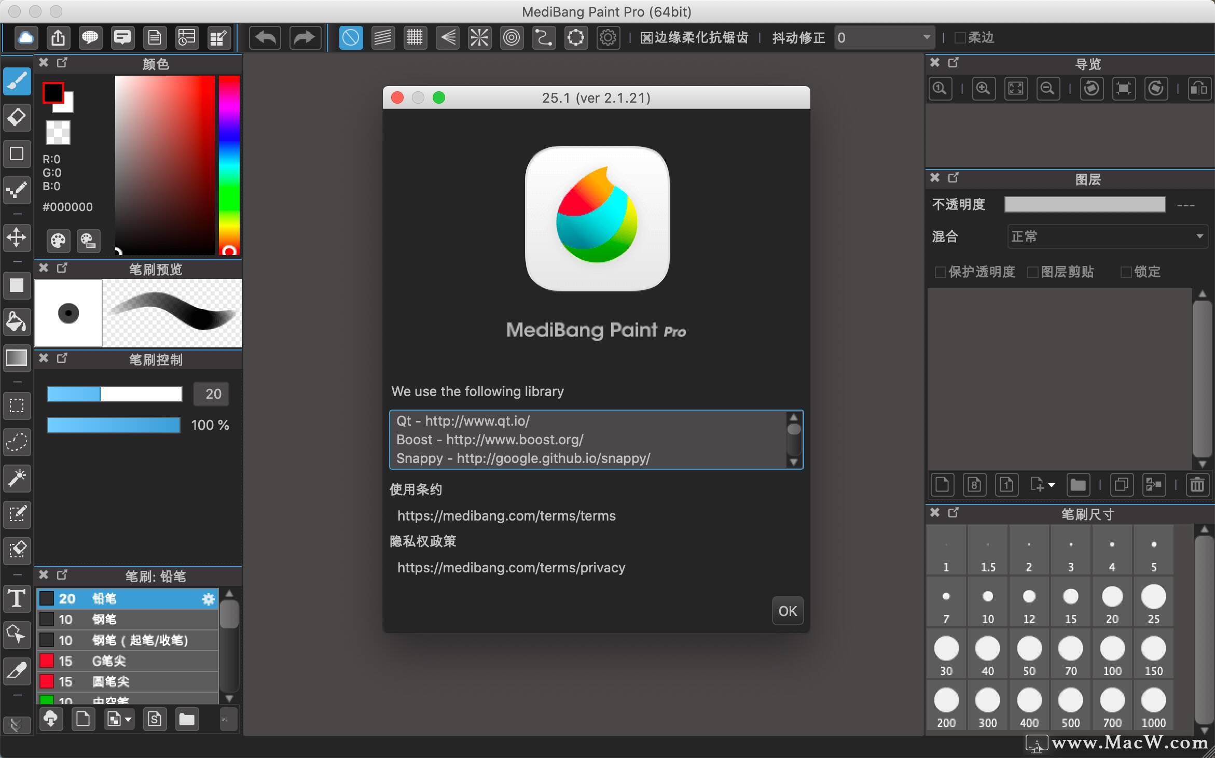Enable grid snap
The width and height of the screenshot is (1215, 758).
coord(415,37)
